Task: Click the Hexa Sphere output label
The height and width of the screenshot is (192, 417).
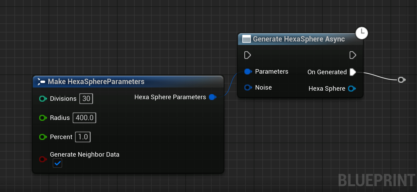Action: (327, 89)
